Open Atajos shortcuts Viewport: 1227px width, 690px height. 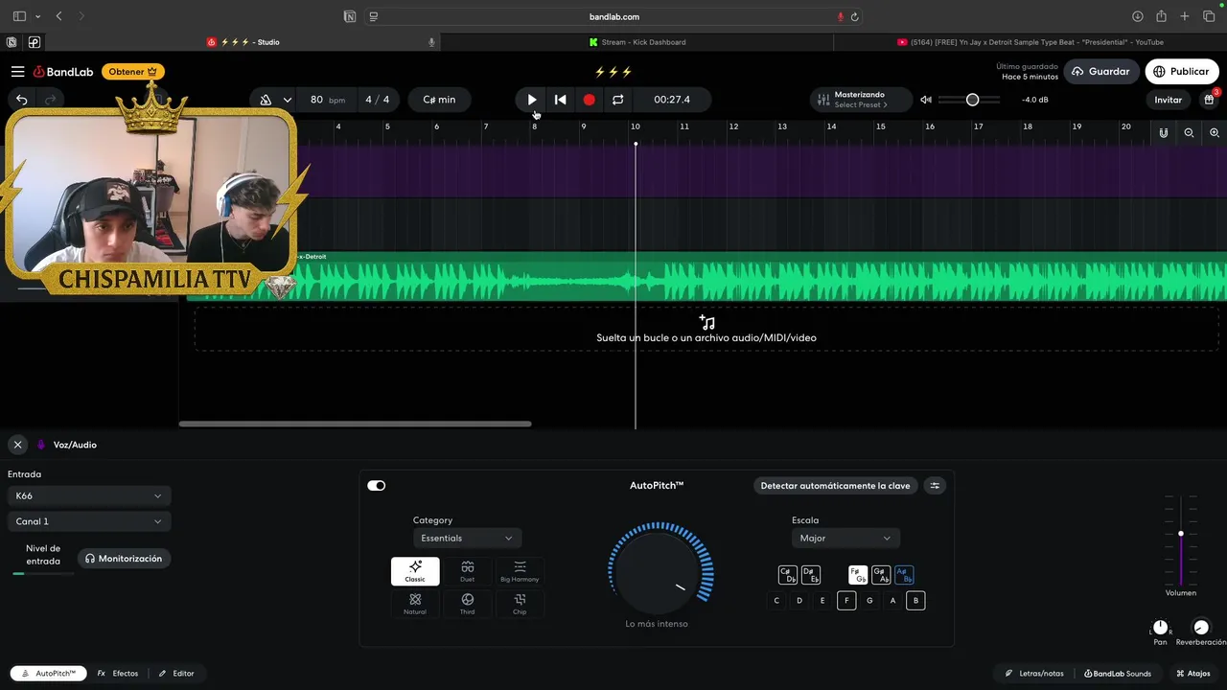pos(1193,674)
